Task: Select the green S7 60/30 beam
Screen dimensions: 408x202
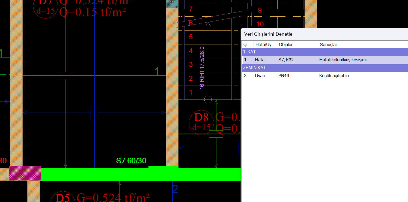Action: [141, 174]
